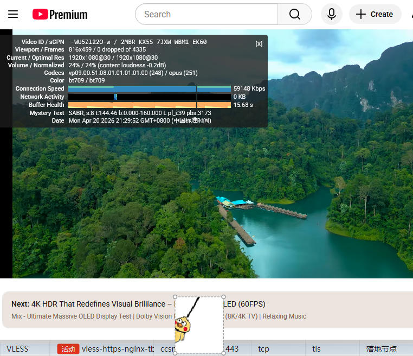Click the sticker's bottom-right resize handle

(x=223, y=353)
